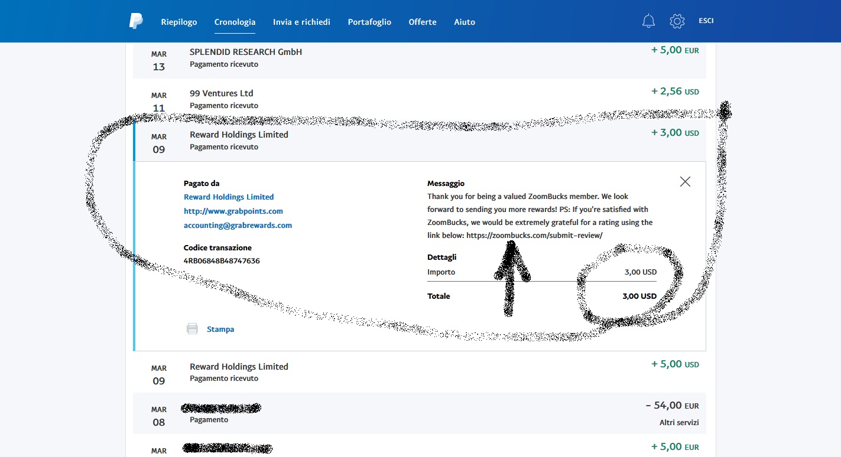Open the Reward Holdings Limited payer link
The height and width of the screenshot is (457, 841).
pyautogui.click(x=229, y=197)
